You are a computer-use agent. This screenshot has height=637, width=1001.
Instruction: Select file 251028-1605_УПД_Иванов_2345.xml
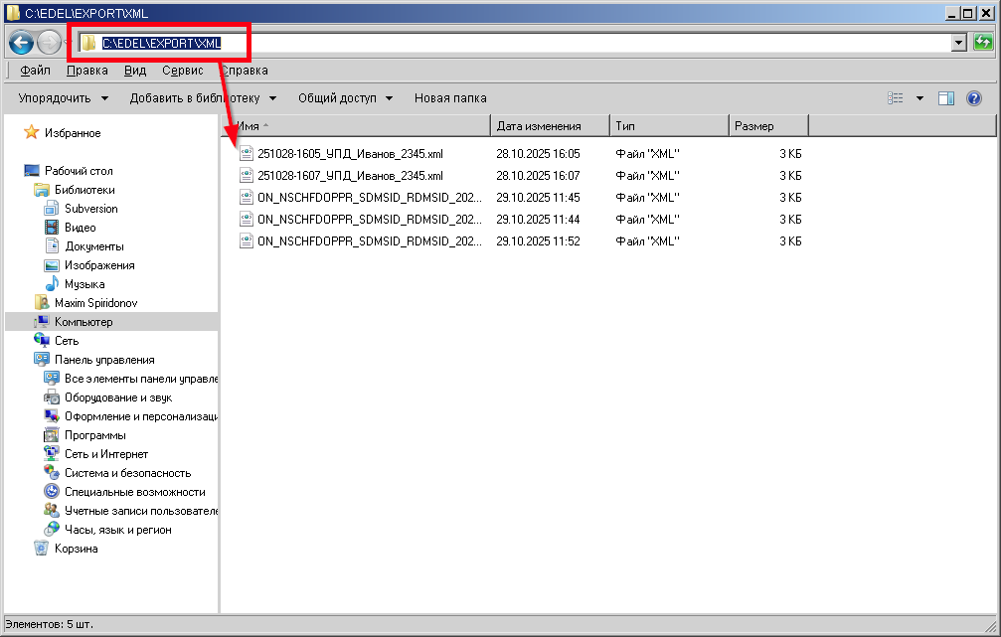coord(350,154)
